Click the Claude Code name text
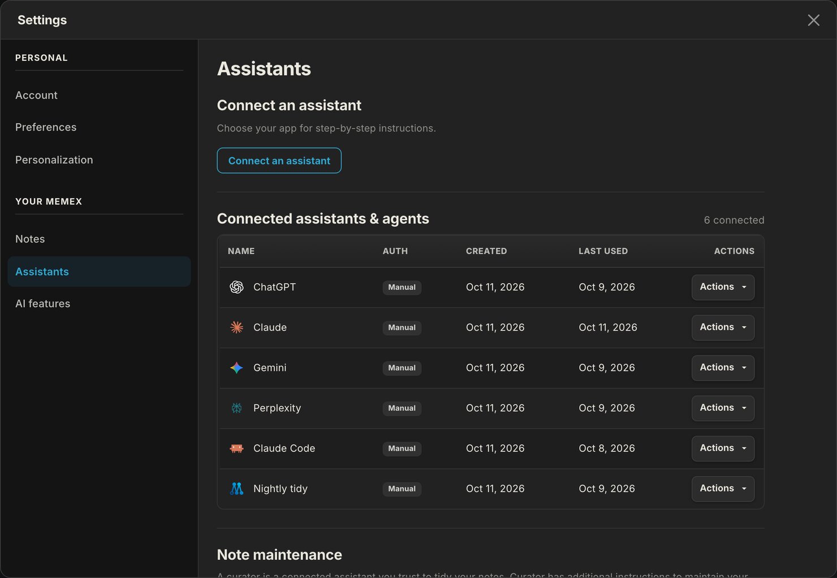This screenshot has height=578, width=837. (x=284, y=448)
